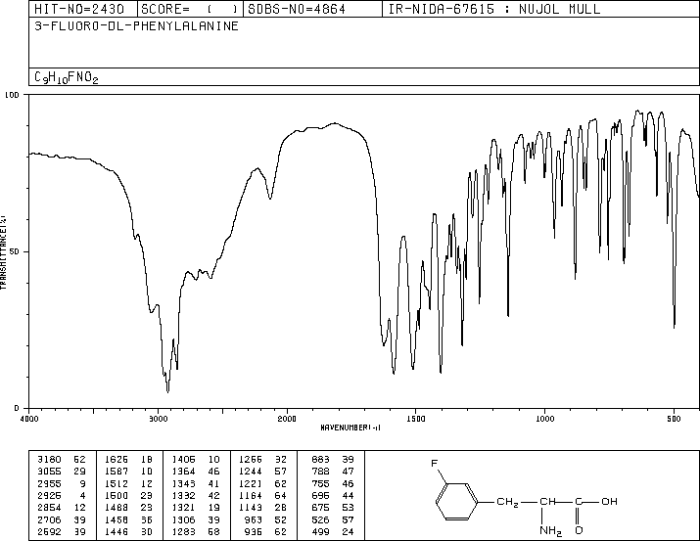
Task: Pick the 1321 wavenumber in peak table
Action: pos(183,508)
